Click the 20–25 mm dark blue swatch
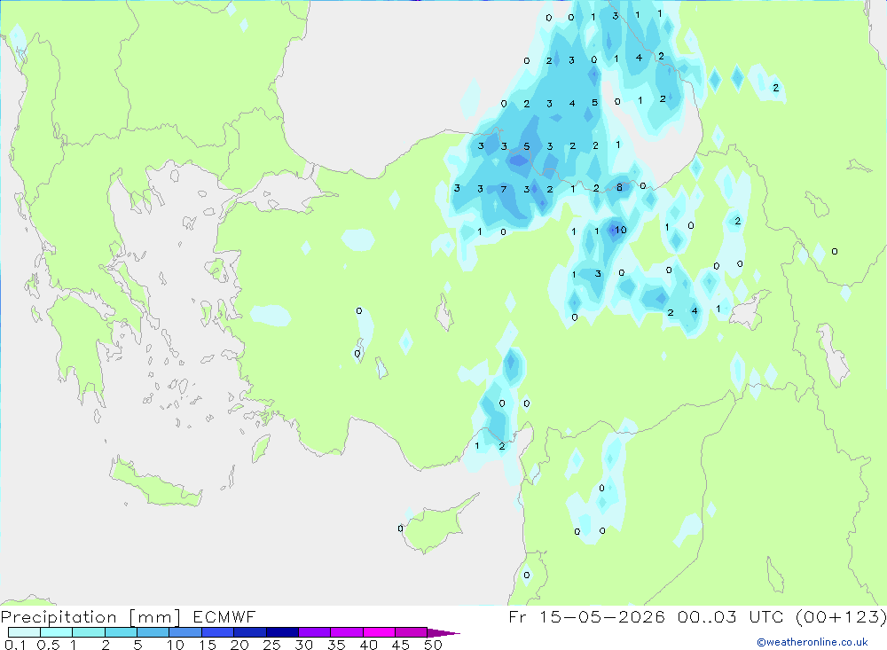 click(x=249, y=632)
